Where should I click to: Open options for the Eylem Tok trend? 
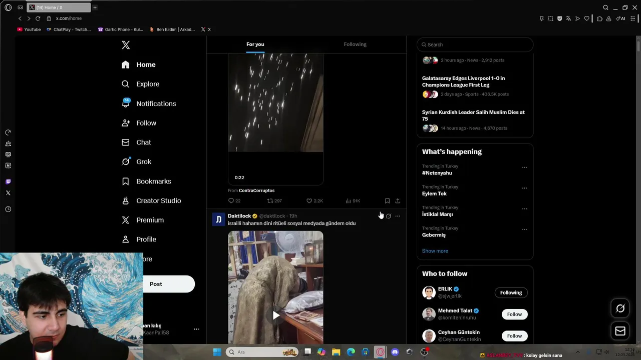click(x=524, y=188)
